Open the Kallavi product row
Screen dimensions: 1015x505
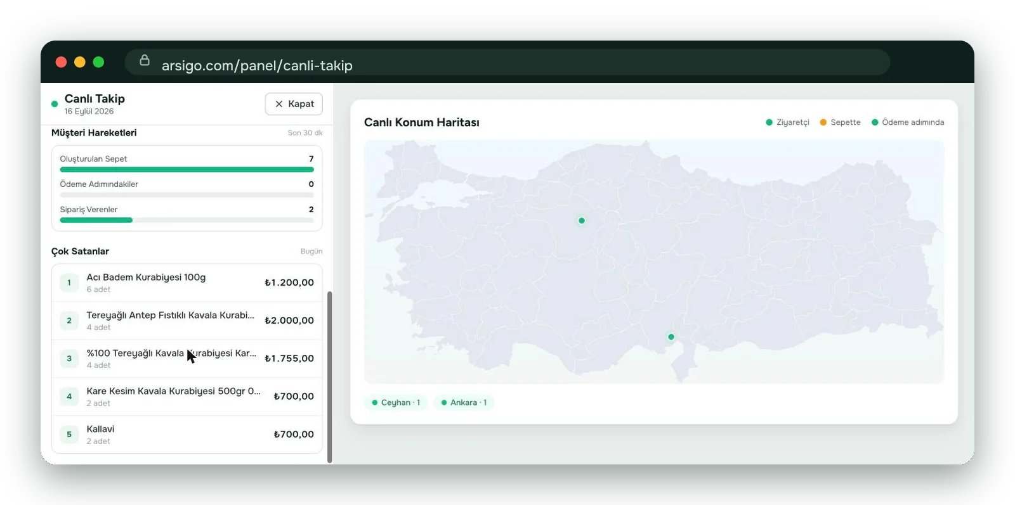(x=187, y=435)
